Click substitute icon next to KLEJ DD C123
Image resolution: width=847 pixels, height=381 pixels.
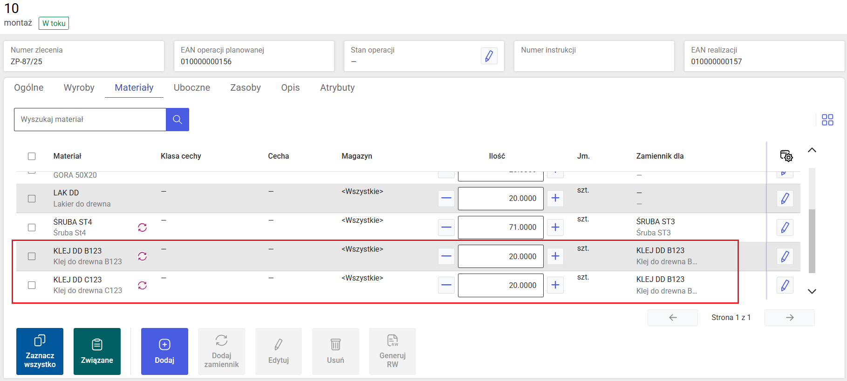(x=143, y=285)
